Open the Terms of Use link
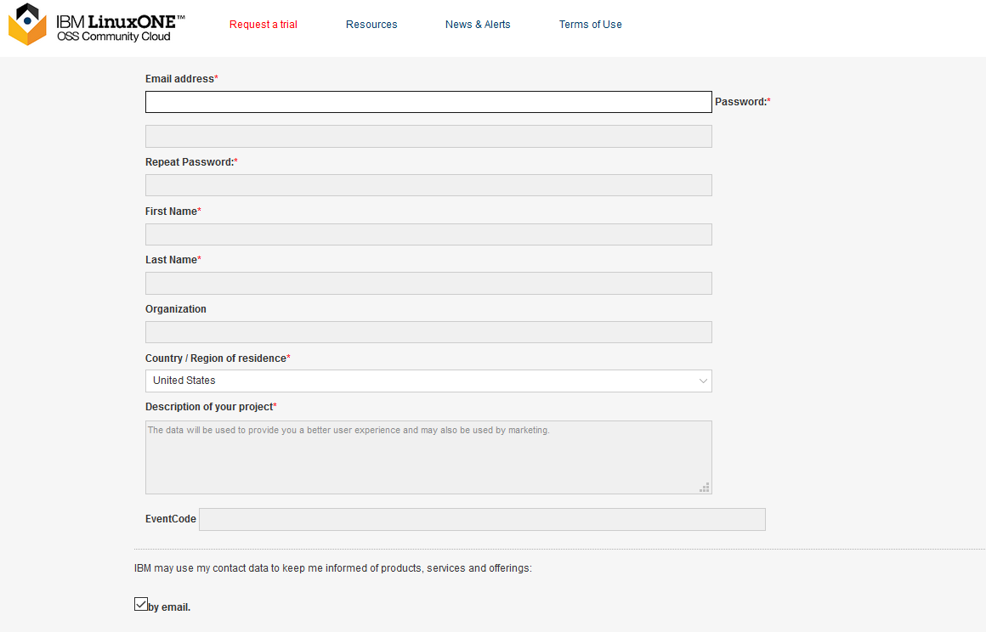Viewport: 986px width, 632px height. click(x=590, y=25)
